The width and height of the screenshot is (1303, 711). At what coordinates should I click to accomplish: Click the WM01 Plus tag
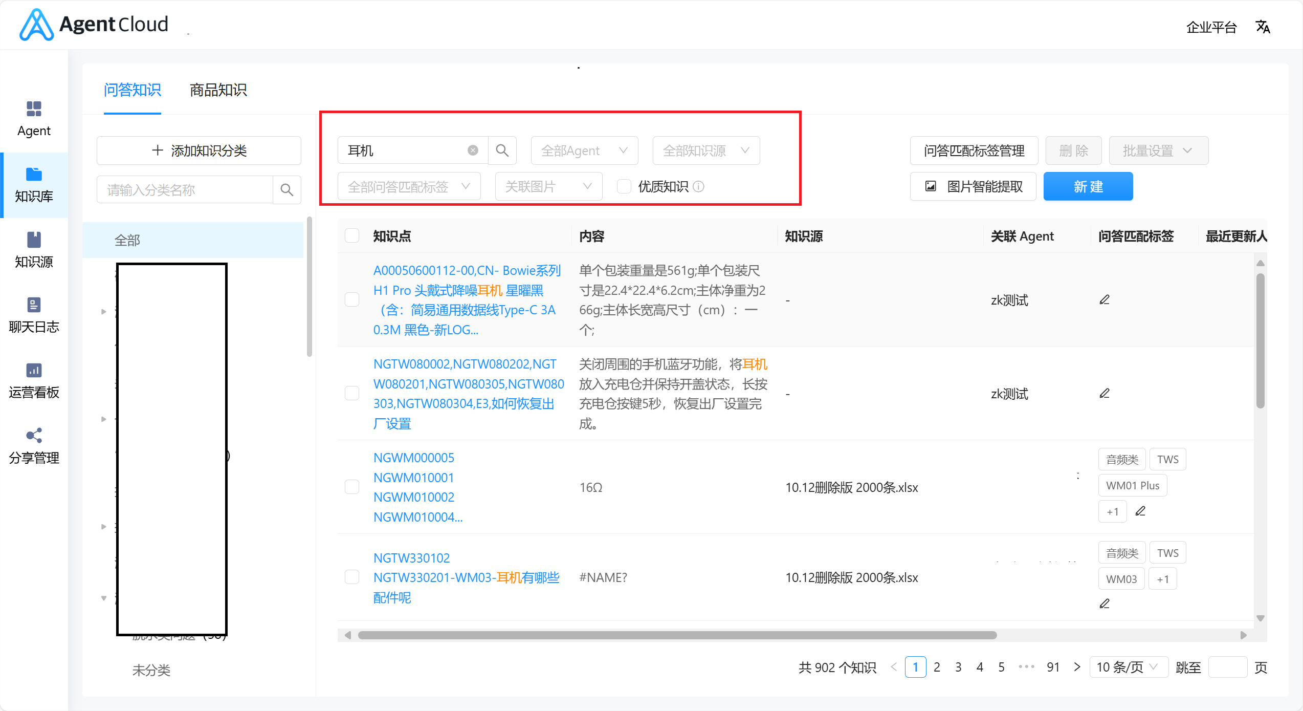coord(1133,485)
